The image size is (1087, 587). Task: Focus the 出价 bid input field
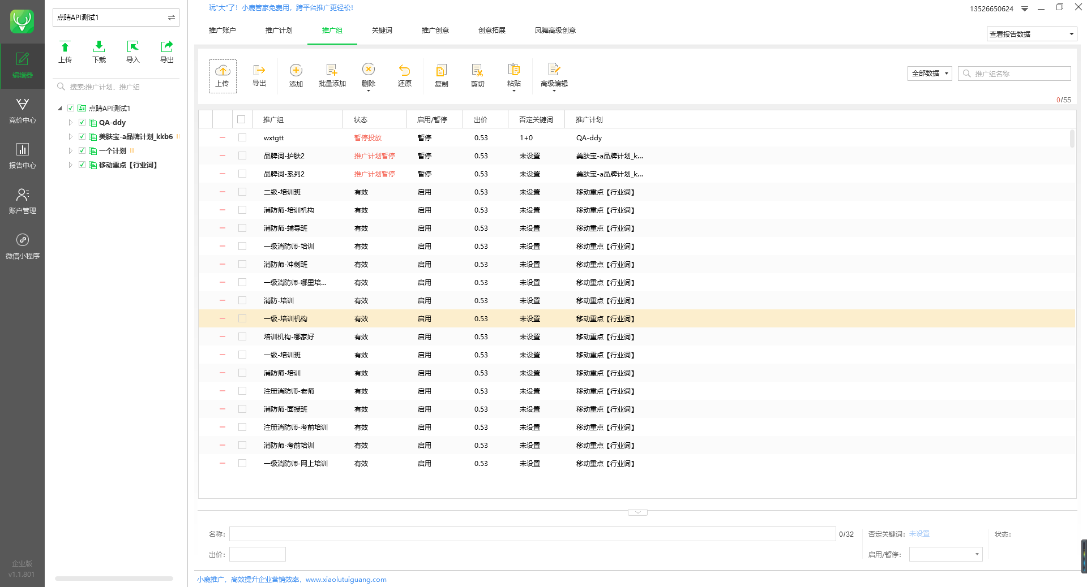[x=258, y=554]
